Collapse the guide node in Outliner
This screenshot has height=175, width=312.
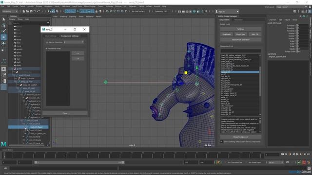coord(12,69)
